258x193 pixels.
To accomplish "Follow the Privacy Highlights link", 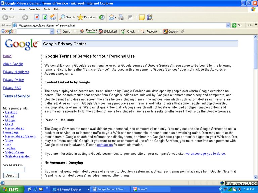I will click(16, 72).
